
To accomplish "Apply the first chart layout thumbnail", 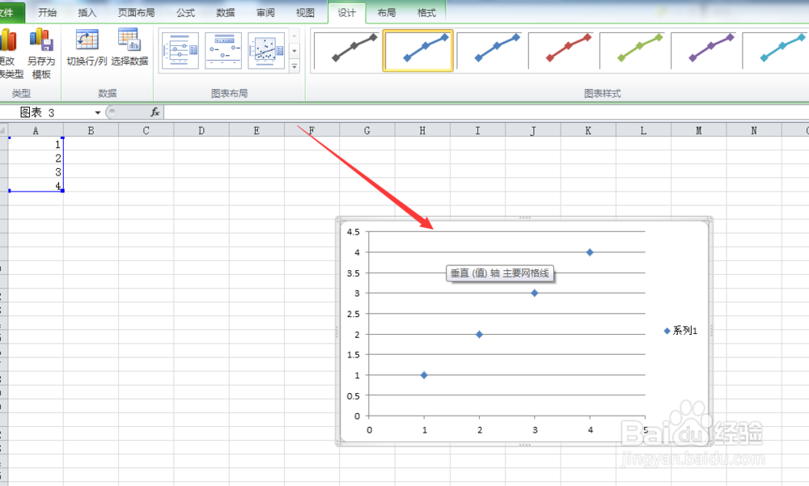I will coord(180,51).
